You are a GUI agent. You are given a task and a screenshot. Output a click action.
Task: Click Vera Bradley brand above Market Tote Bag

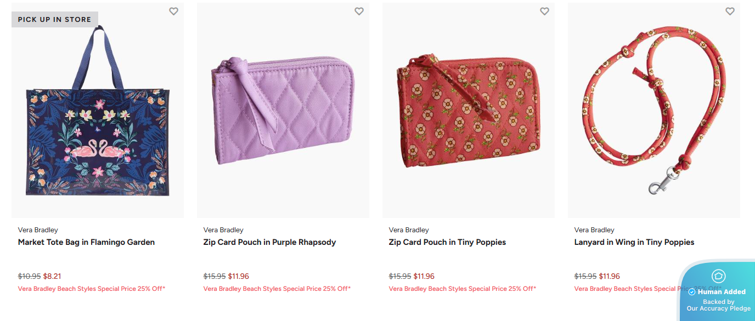(38, 230)
